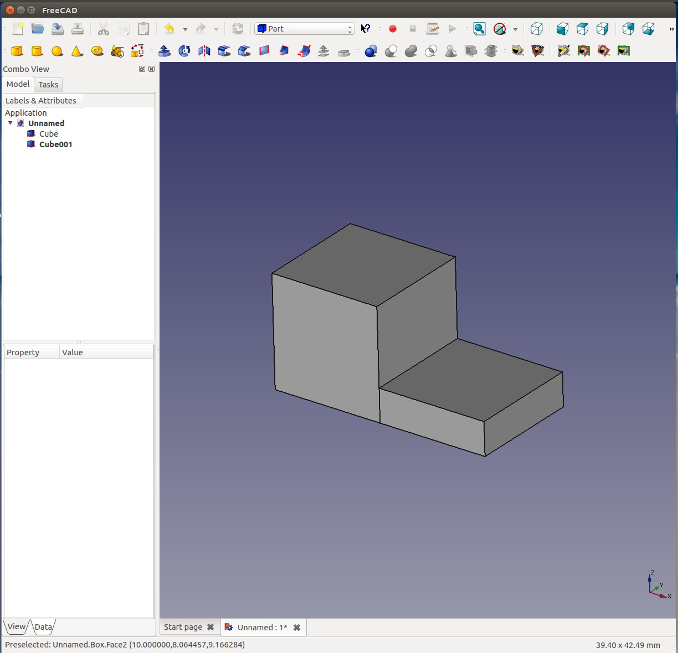Toggle the Combo View floating window button

pyautogui.click(x=142, y=69)
